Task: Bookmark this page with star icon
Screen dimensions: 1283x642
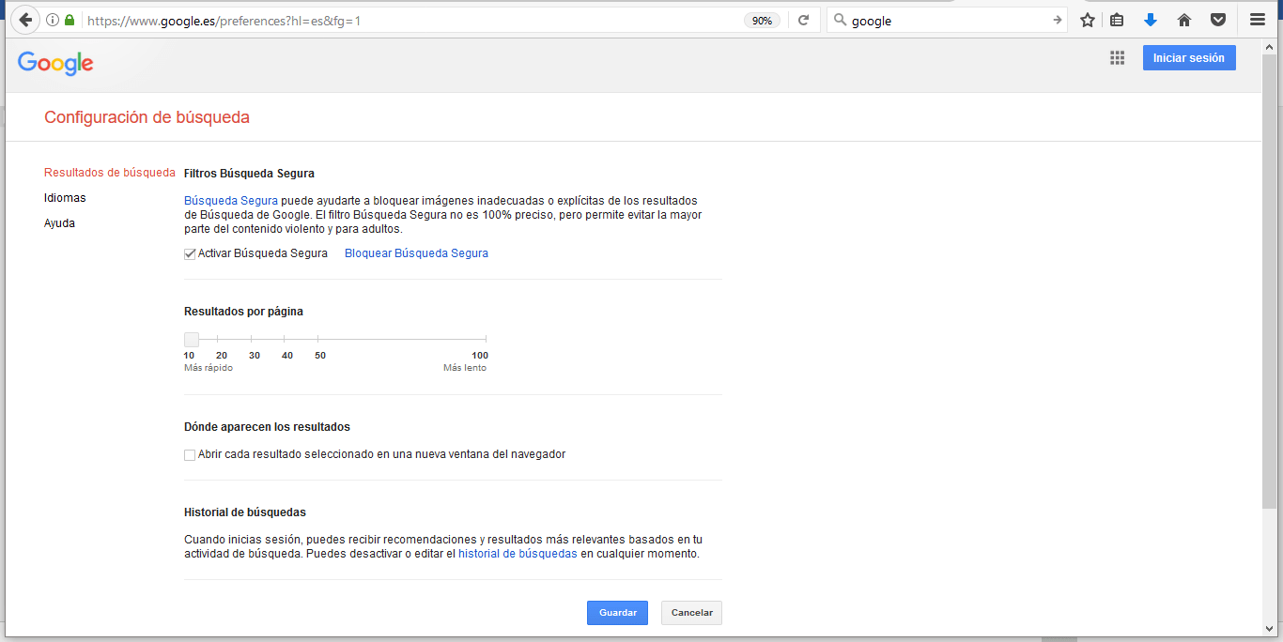Action: pos(1087,20)
